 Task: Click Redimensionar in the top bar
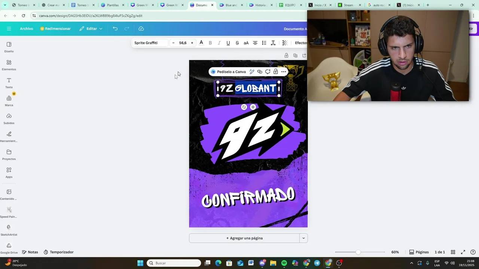click(x=55, y=29)
